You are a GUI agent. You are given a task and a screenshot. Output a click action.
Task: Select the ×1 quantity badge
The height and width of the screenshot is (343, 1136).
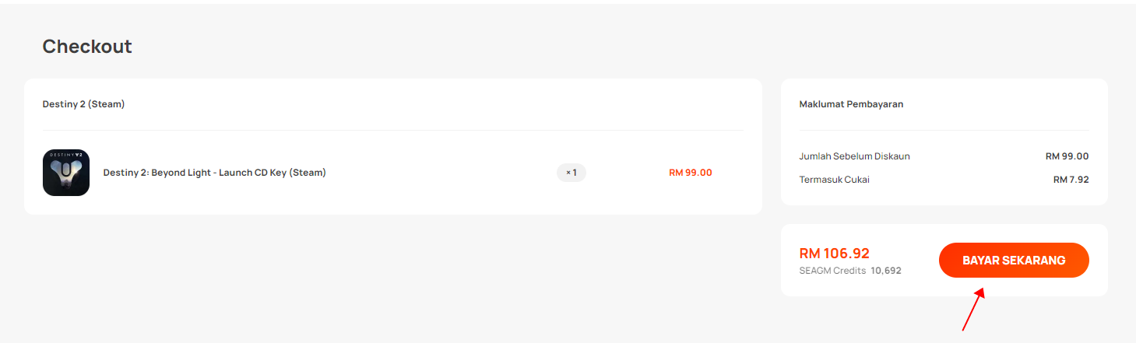pos(572,173)
